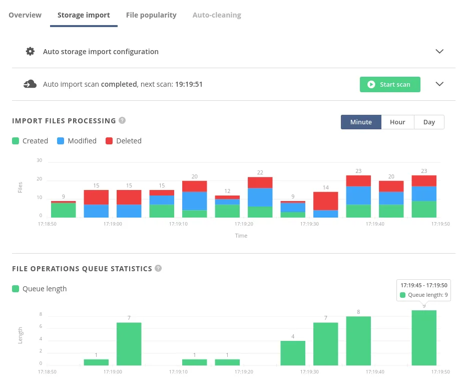Expand the auto import scan details chevron
Image resolution: width=462 pixels, height=380 pixels.
click(439, 84)
